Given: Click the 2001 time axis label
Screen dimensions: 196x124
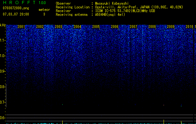Looking at the screenshot, I should [x=21, y=26].
